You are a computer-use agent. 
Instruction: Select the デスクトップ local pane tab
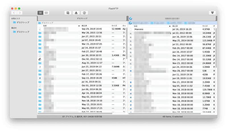pos(82,18)
